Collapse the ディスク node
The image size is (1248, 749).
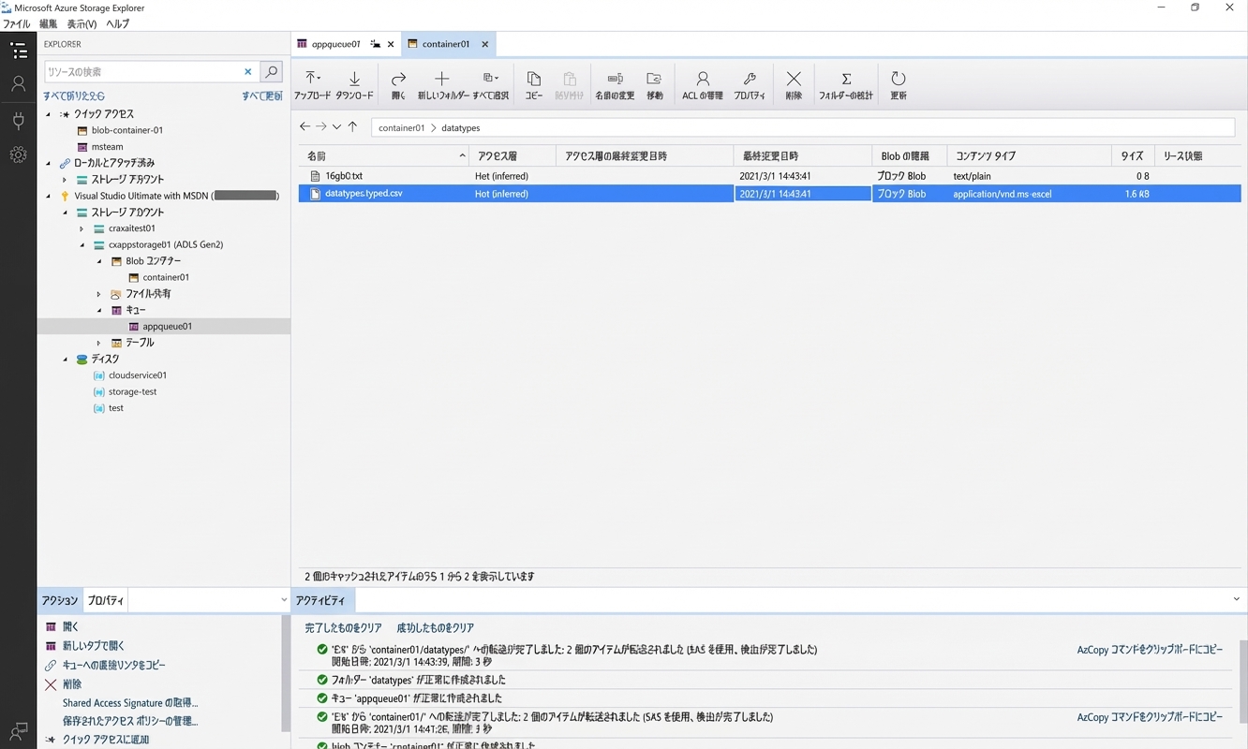[x=65, y=360]
